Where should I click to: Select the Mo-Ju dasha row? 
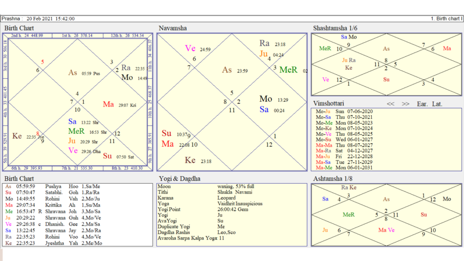[344, 111]
